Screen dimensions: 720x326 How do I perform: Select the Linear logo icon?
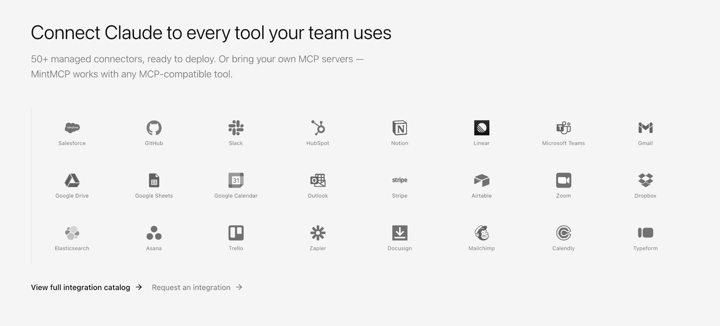tap(482, 128)
